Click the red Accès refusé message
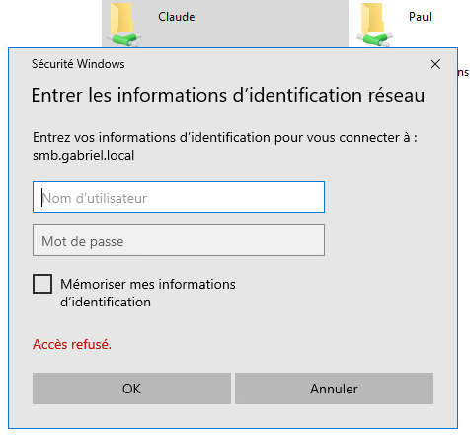 (x=72, y=344)
